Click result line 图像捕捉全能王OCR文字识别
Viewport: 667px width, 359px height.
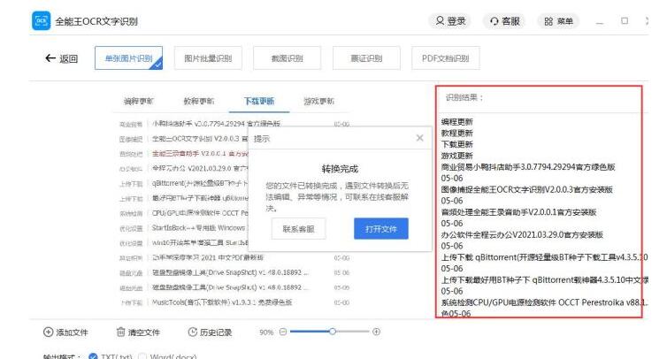526,189
